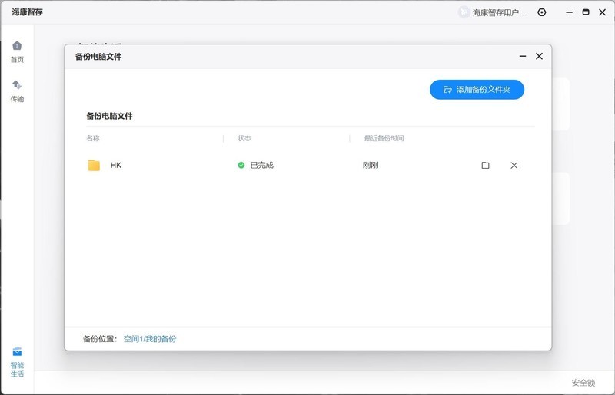Minimize the 海康智存 main window
This screenshot has width=615, height=395.
click(x=569, y=12)
